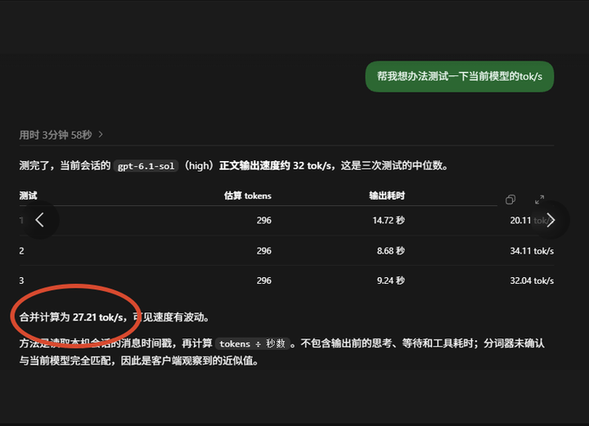
Task: Click the 估算 tokens column header
Action: 248,196
